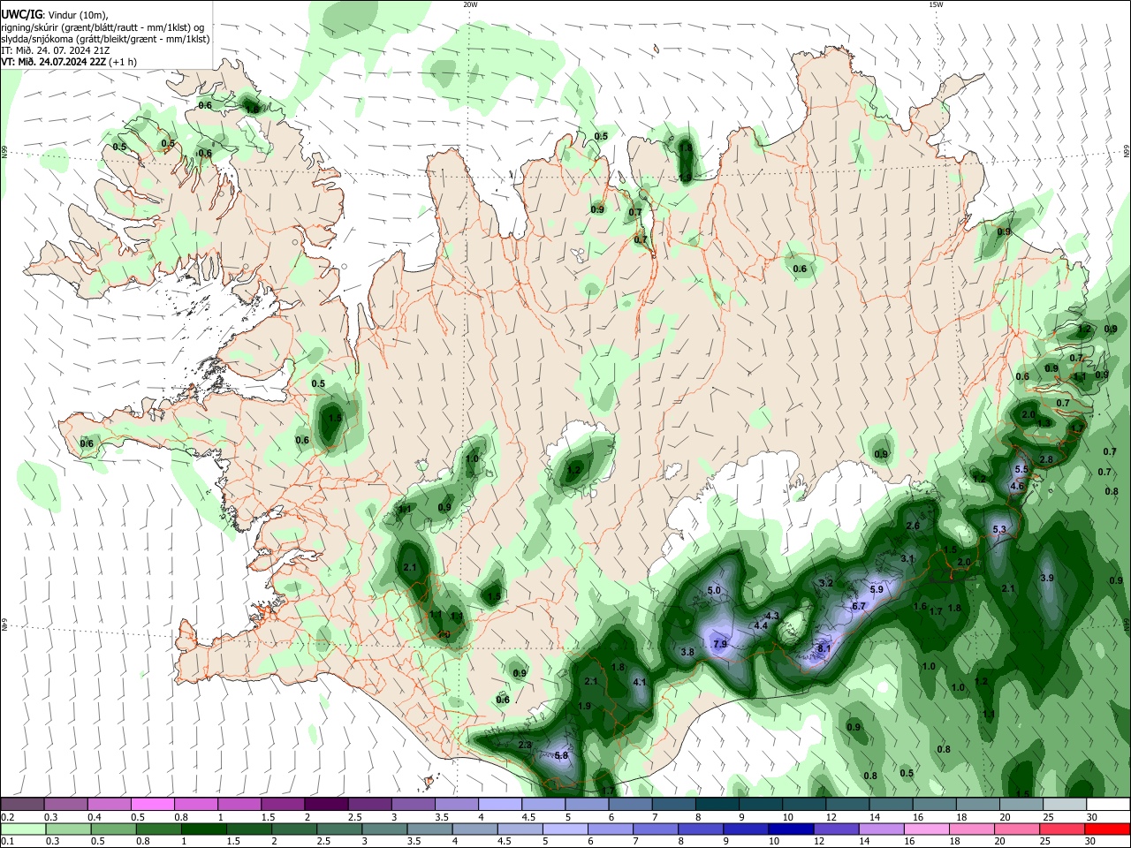Click the '15W' longitude label
Screen dimensions: 1131x848
click(x=936, y=4)
